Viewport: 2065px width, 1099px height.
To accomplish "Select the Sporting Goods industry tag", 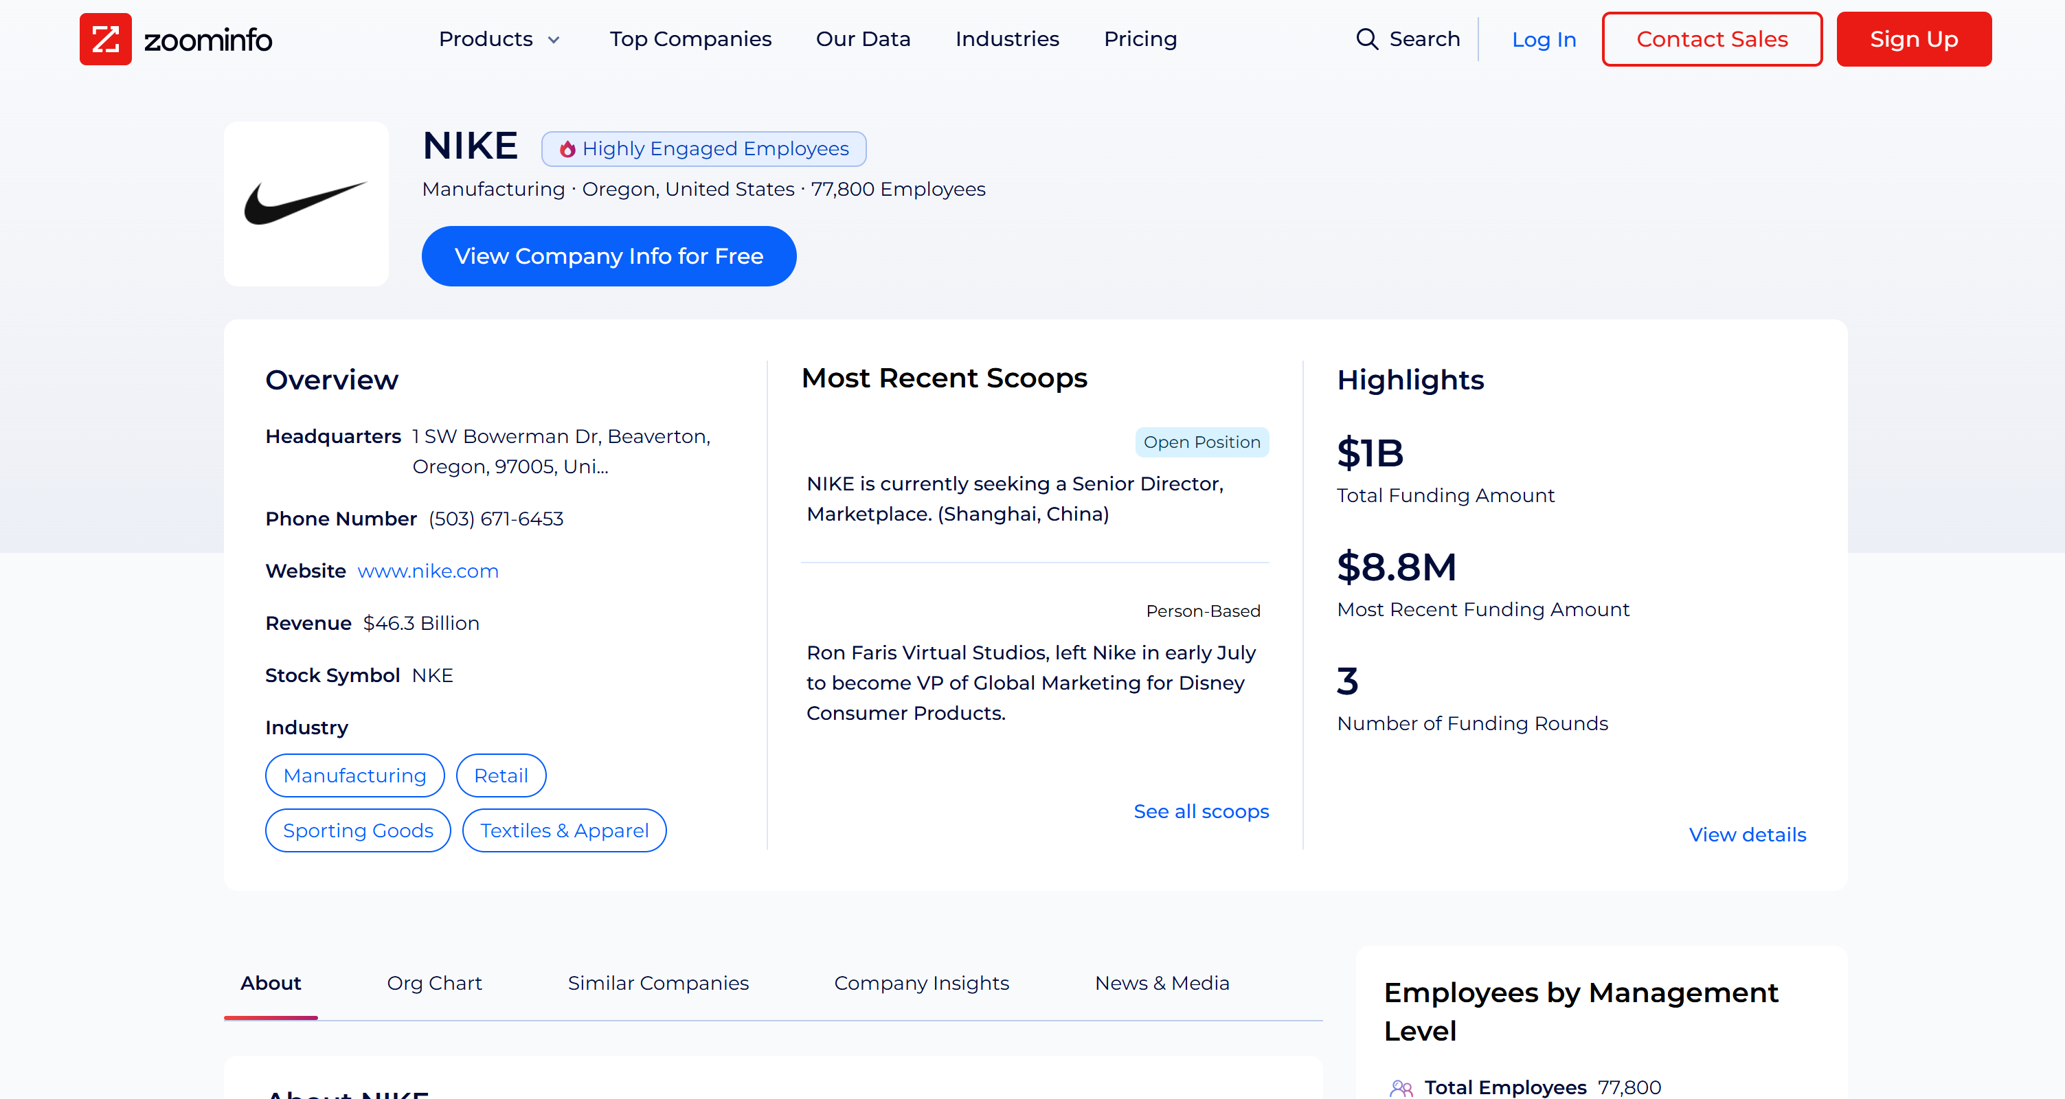I will 357,830.
